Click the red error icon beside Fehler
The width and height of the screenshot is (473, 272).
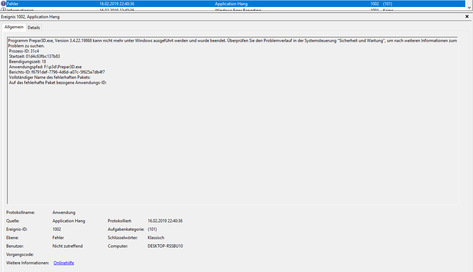click(4, 4)
